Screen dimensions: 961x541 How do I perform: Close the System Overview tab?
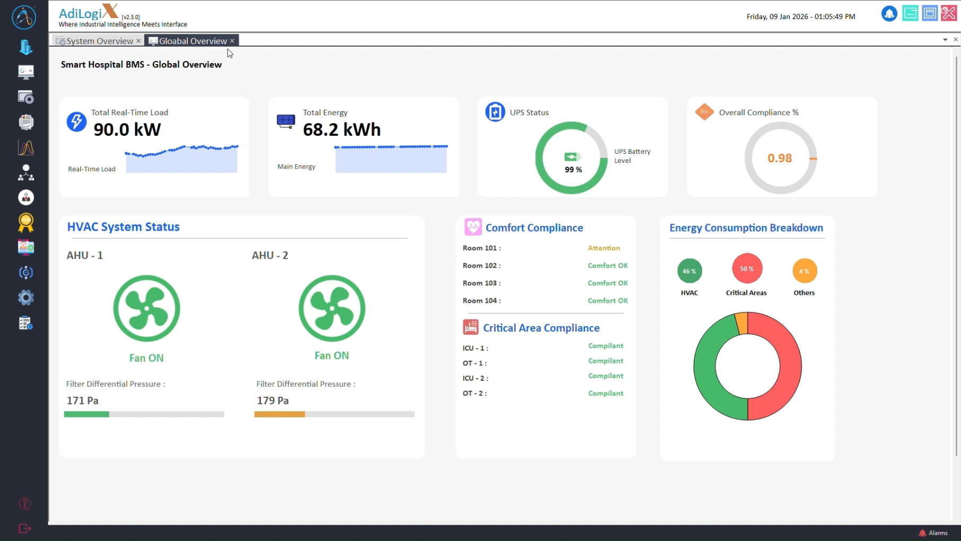(138, 41)
